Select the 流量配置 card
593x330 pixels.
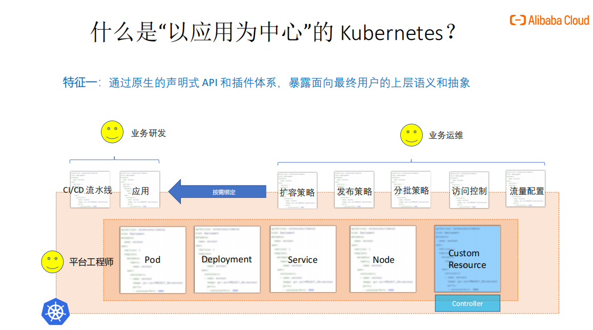(x=526, y=189)
